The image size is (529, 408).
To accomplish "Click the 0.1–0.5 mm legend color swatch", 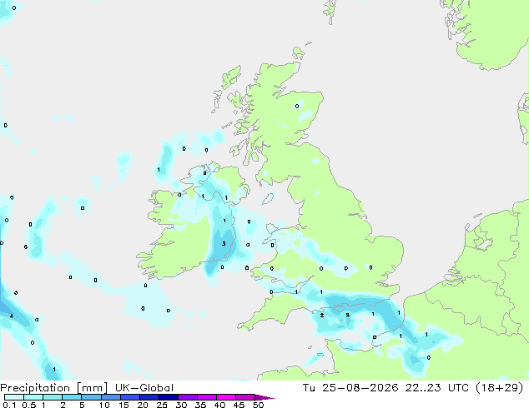I will pyautogui.click(x=14, y=397).
